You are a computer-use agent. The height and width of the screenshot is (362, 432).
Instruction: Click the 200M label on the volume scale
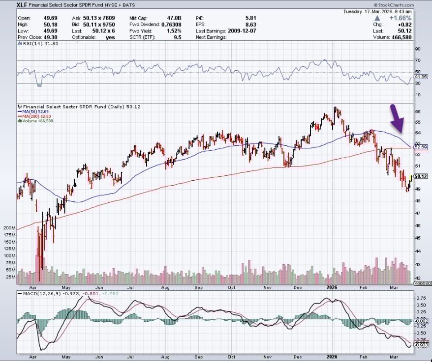click(x=9, y=228)
